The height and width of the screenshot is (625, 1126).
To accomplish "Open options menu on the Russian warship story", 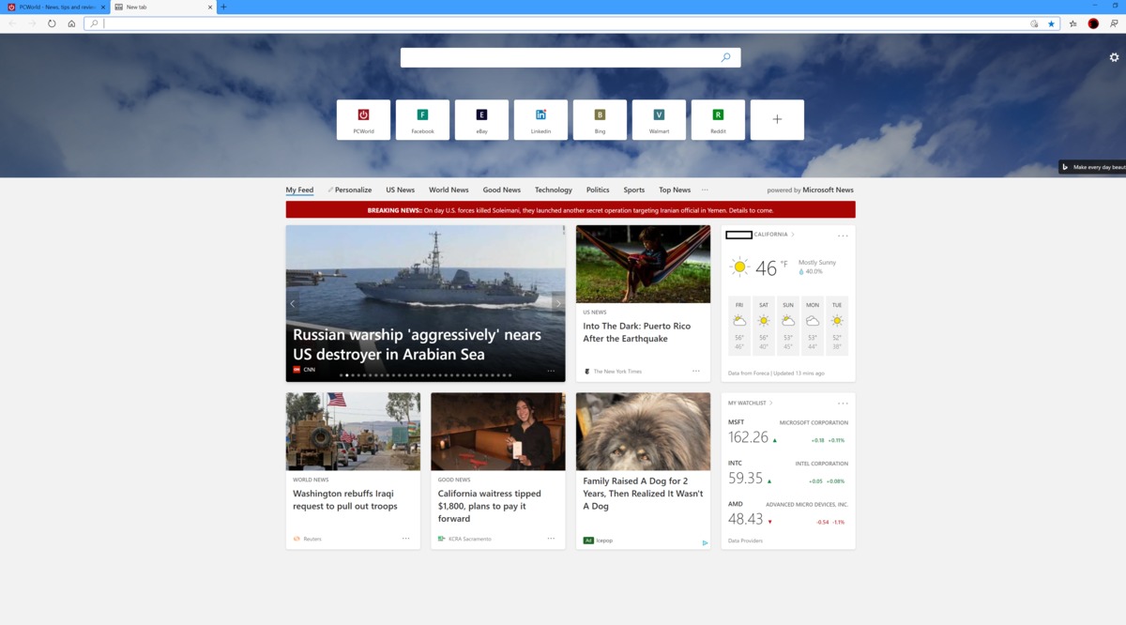I will 551,371.
